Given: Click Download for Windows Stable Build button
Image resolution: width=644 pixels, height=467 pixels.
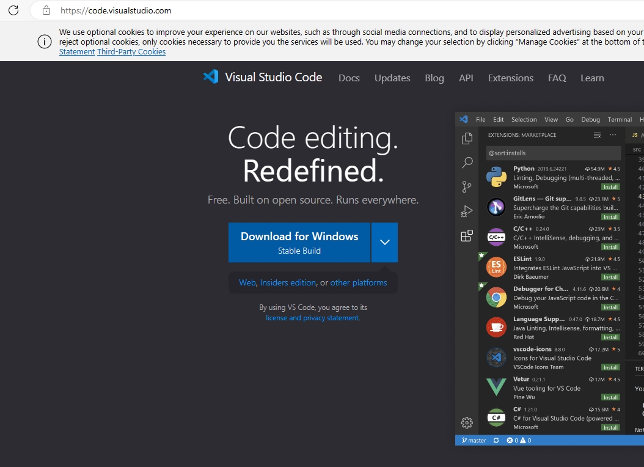Looking at the screenshot, I should [x=299, y=242].
